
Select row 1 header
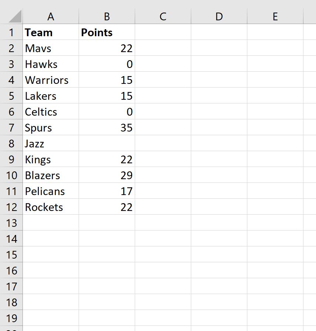click(x=11, y=32)
